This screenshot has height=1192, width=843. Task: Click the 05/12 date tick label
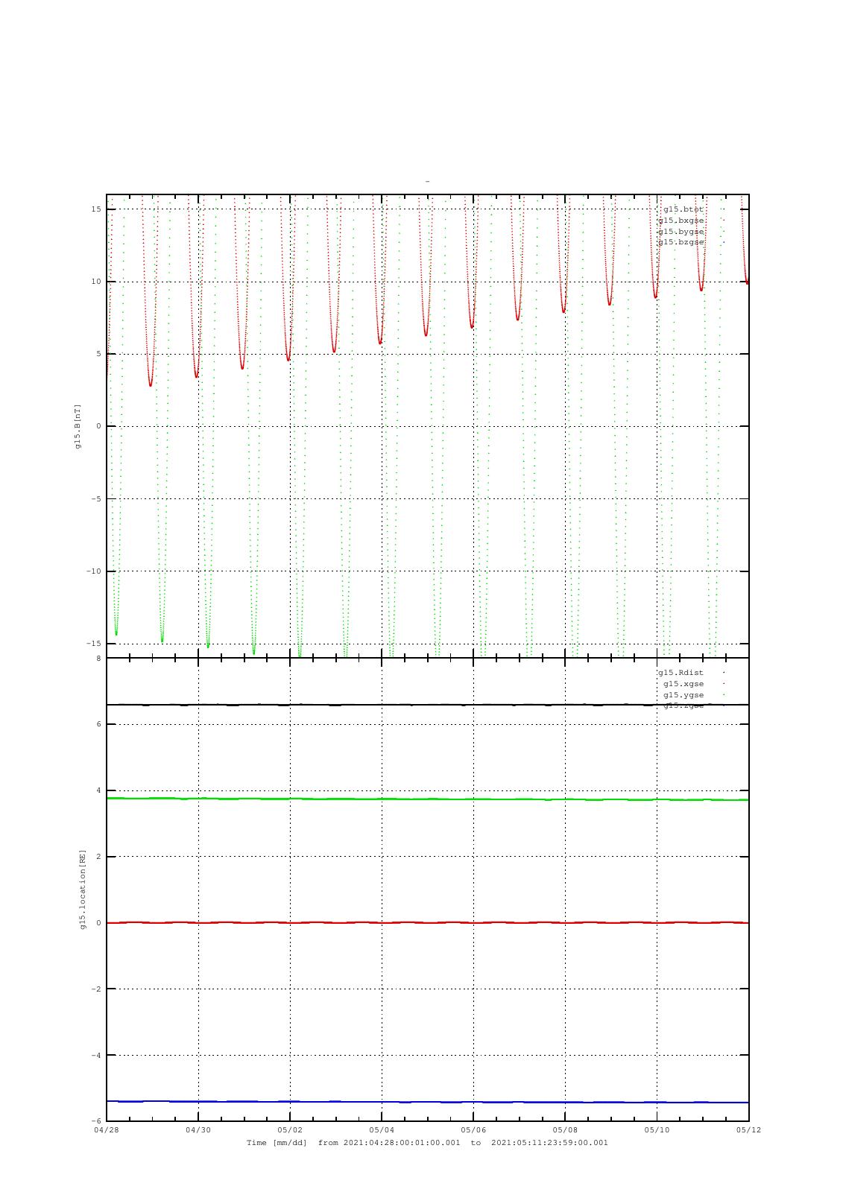(748, 1129)
